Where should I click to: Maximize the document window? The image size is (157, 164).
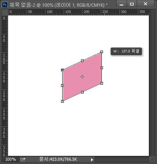[x=132, y=4]
